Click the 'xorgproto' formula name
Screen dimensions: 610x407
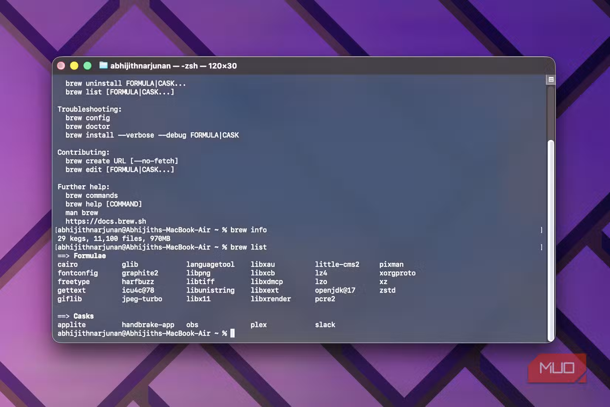point(397,273)
